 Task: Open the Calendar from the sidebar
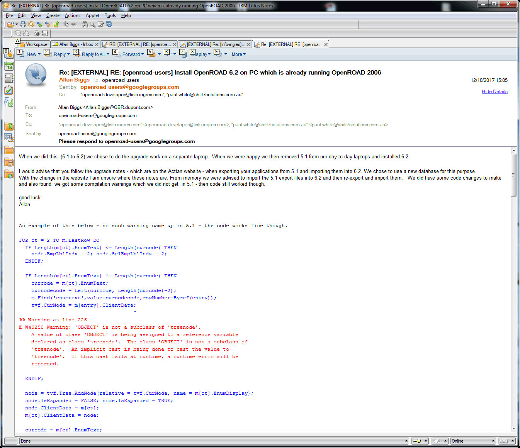tap(9, 66)
